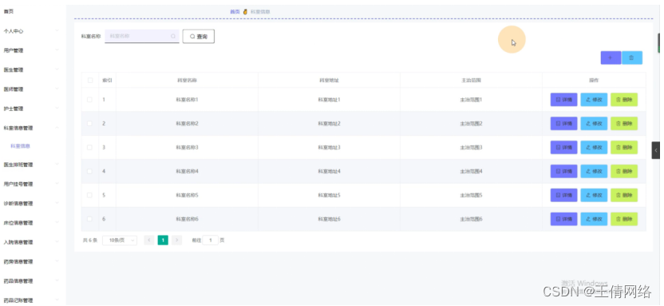Image resolution: width=664 pixels, height=306 pixels.
Task: Toggle the select-all checkbox in table header
Action: [89, 80]
